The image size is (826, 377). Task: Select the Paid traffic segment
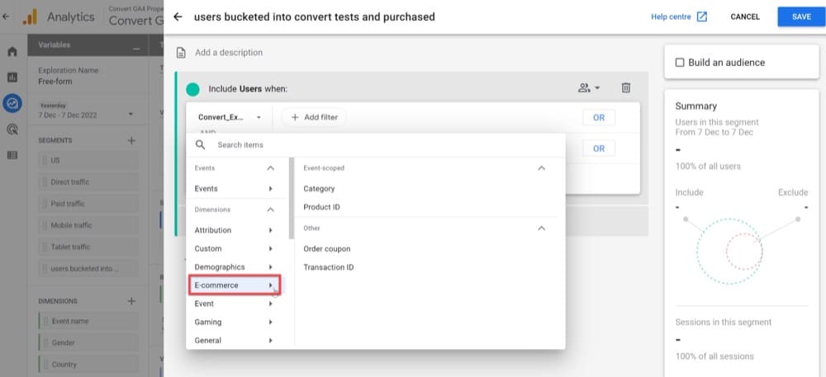(x=88, y=204)
